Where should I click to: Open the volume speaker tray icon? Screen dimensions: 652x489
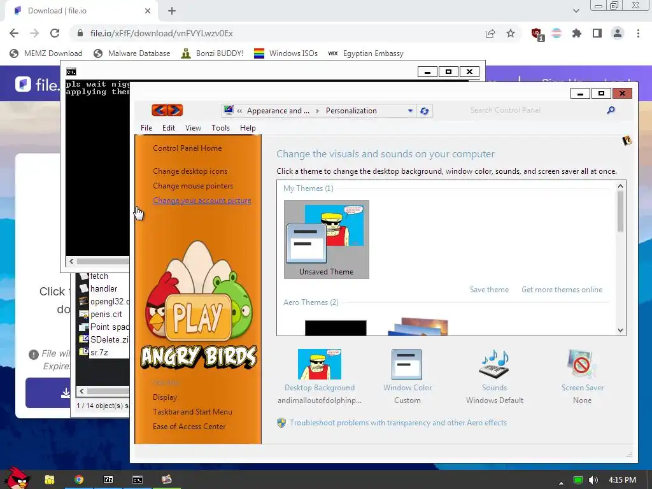coord(593,480)
